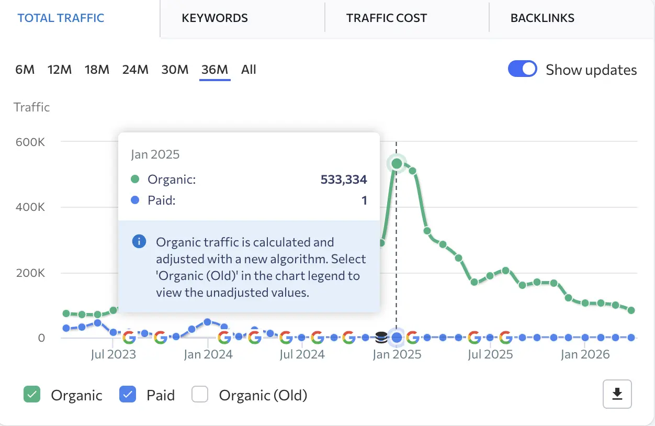Switch to the Keywords tab
Viewport: 655px width, 426px height.
[214, 18]
